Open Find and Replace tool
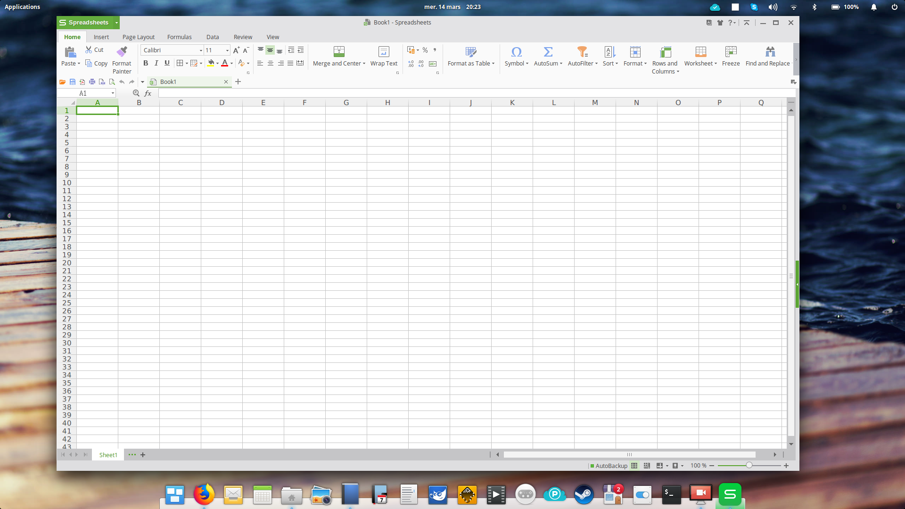The height and width of the screenshot is (509, 905). coord(770,52)
